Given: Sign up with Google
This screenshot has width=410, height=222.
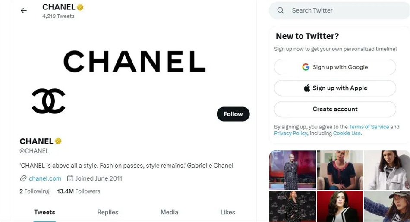Looking at the screenshot, I should click(x=335, y=67).
